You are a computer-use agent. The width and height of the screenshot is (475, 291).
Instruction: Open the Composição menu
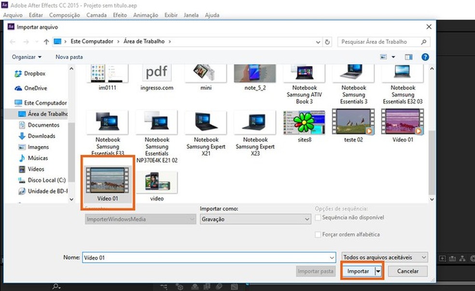pyautogui.click(x=64, y=15)
